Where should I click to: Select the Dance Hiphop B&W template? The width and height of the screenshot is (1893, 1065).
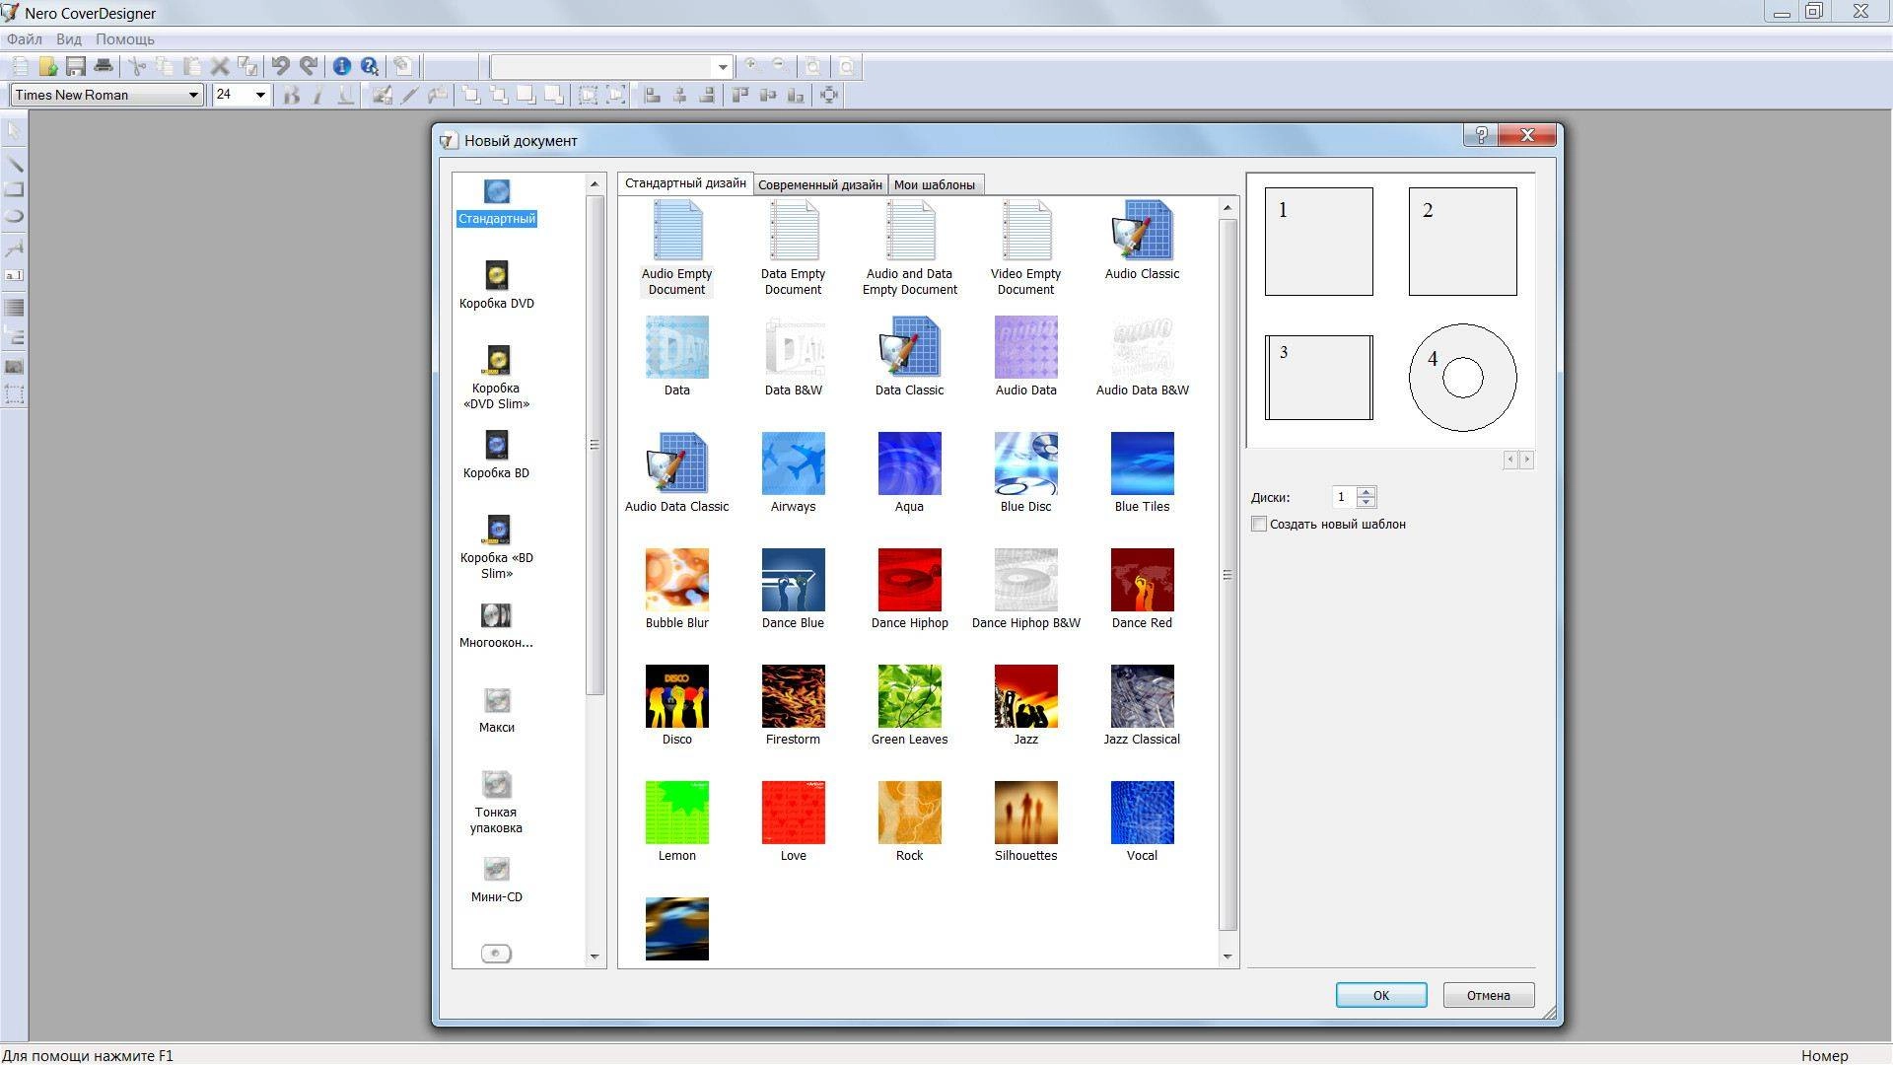[1025, 589]
